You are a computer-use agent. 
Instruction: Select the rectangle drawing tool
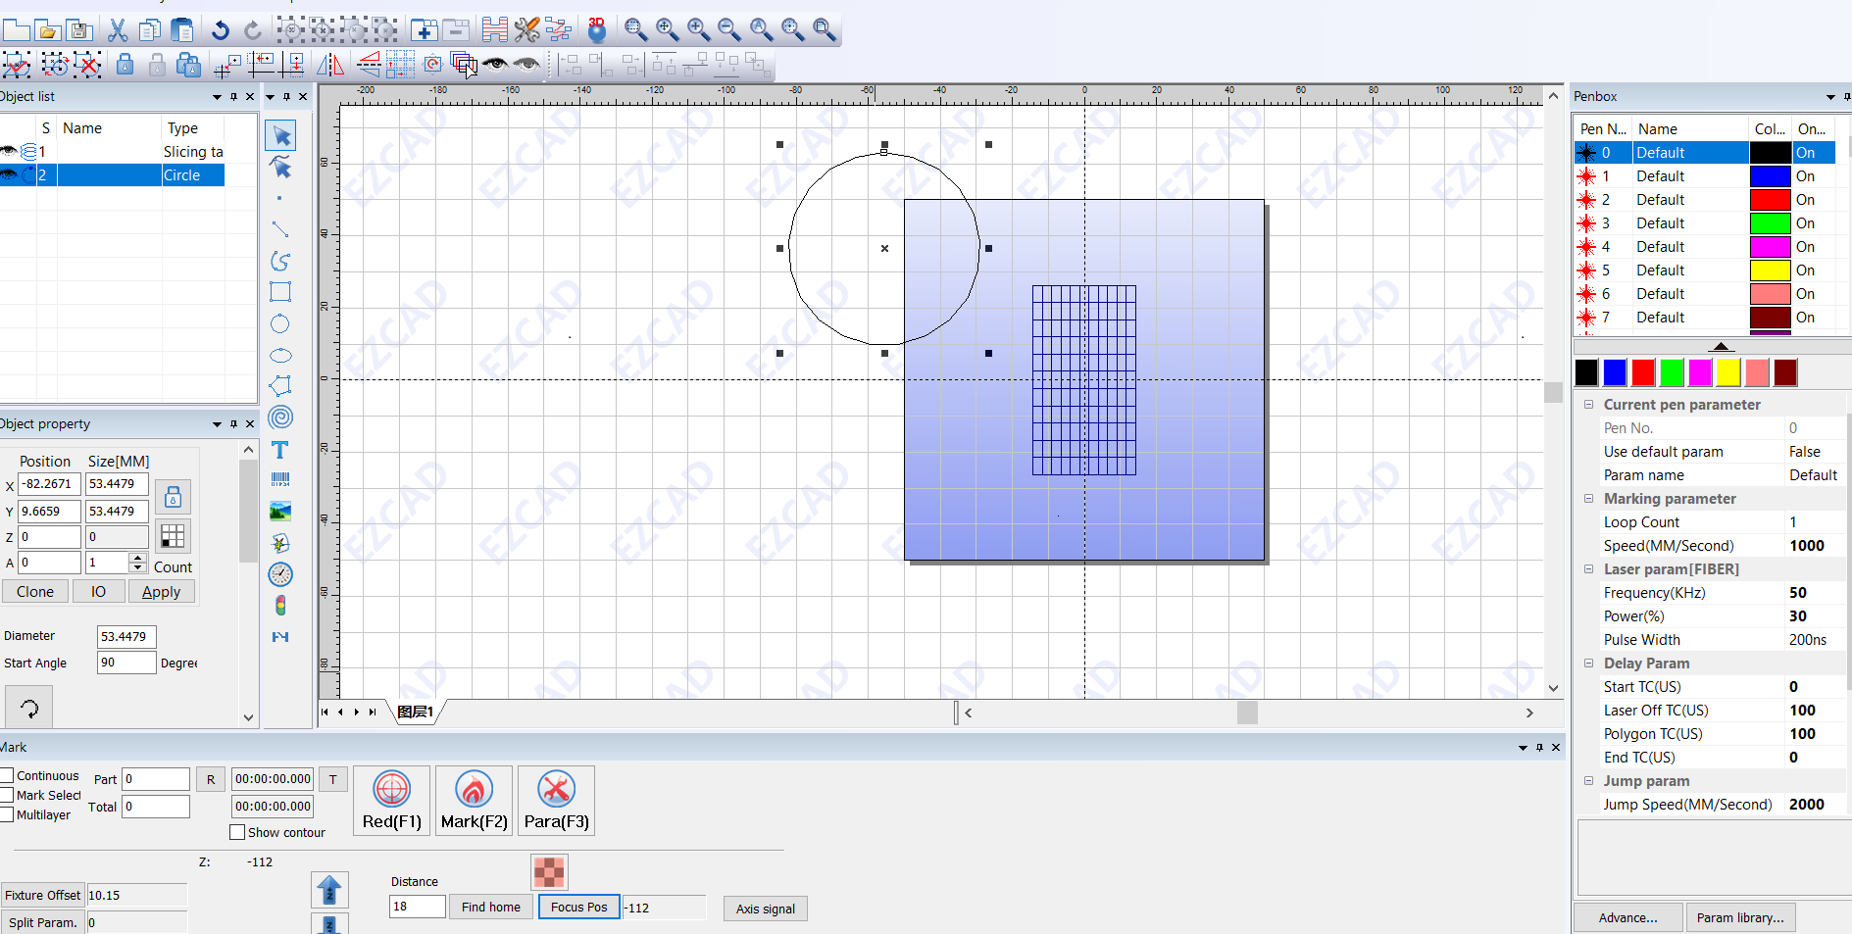coord(280,292)
